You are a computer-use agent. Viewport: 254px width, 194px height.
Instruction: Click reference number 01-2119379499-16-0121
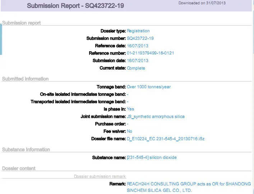[x=150, y=53]
